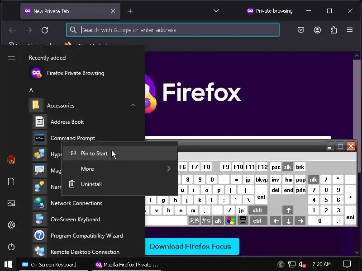Open Pictures icon in Start sidebar
Screen dimensions: 362x271
point(11,203)
